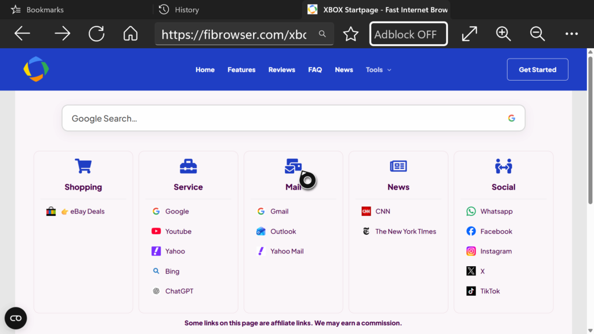Go back with the back arrow
Screen dimensions: 594x334
[22, 34]
